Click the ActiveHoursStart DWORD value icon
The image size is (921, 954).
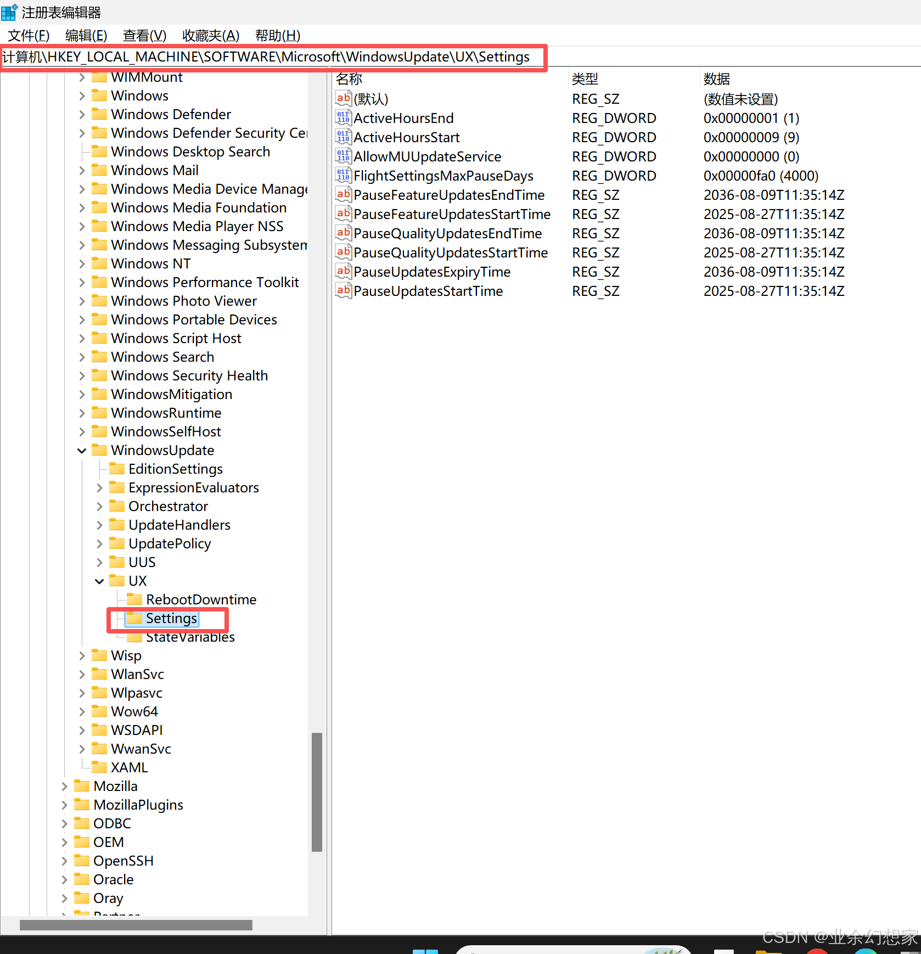(x=343, y=137)
